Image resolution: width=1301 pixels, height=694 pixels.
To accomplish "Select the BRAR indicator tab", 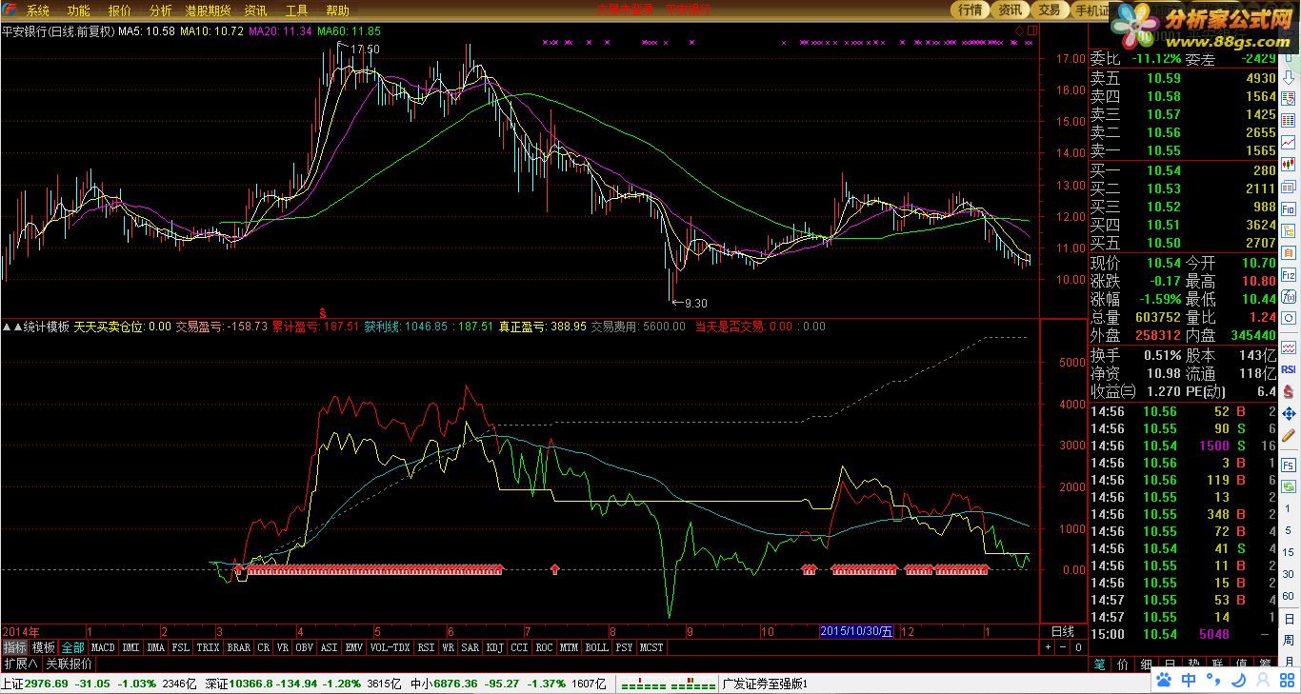I will (239, 647).
